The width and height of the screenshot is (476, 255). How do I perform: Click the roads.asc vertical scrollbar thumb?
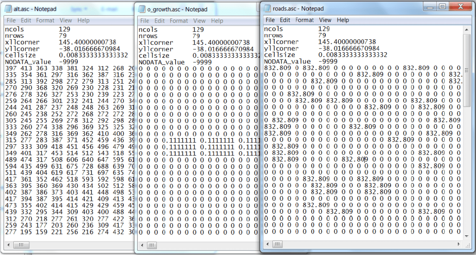[x=467, y=69]
